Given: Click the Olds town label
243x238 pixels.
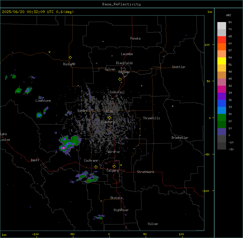Looking at the screenshot, I should tap(109, 111).
